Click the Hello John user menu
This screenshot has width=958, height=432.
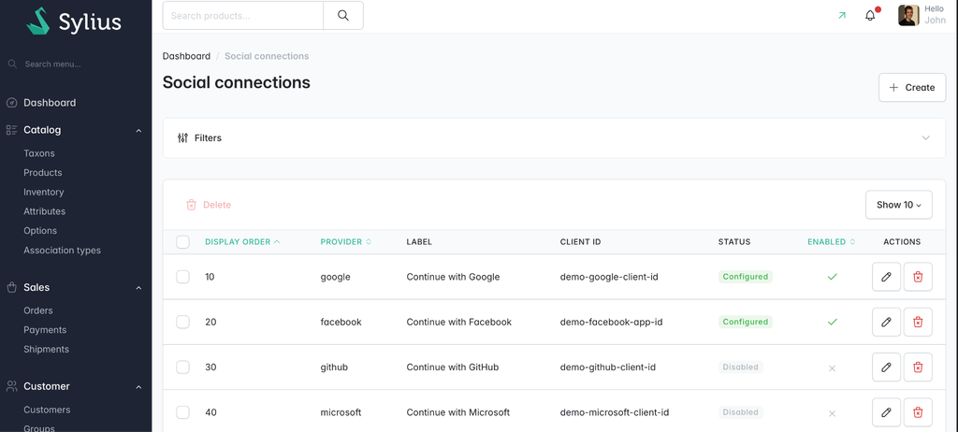click(x=922, y=15)
